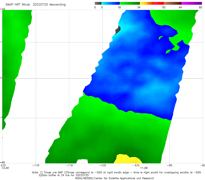Click the longitude label '-95'

tap(169, 165)
